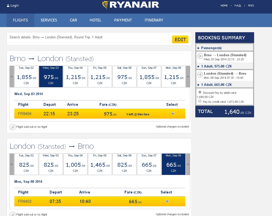Go to the PAYMENT tab
This screenshot has height=216, width=272.
point(123,20)
